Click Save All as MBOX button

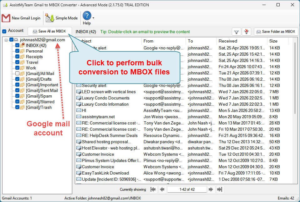[49, 31]
